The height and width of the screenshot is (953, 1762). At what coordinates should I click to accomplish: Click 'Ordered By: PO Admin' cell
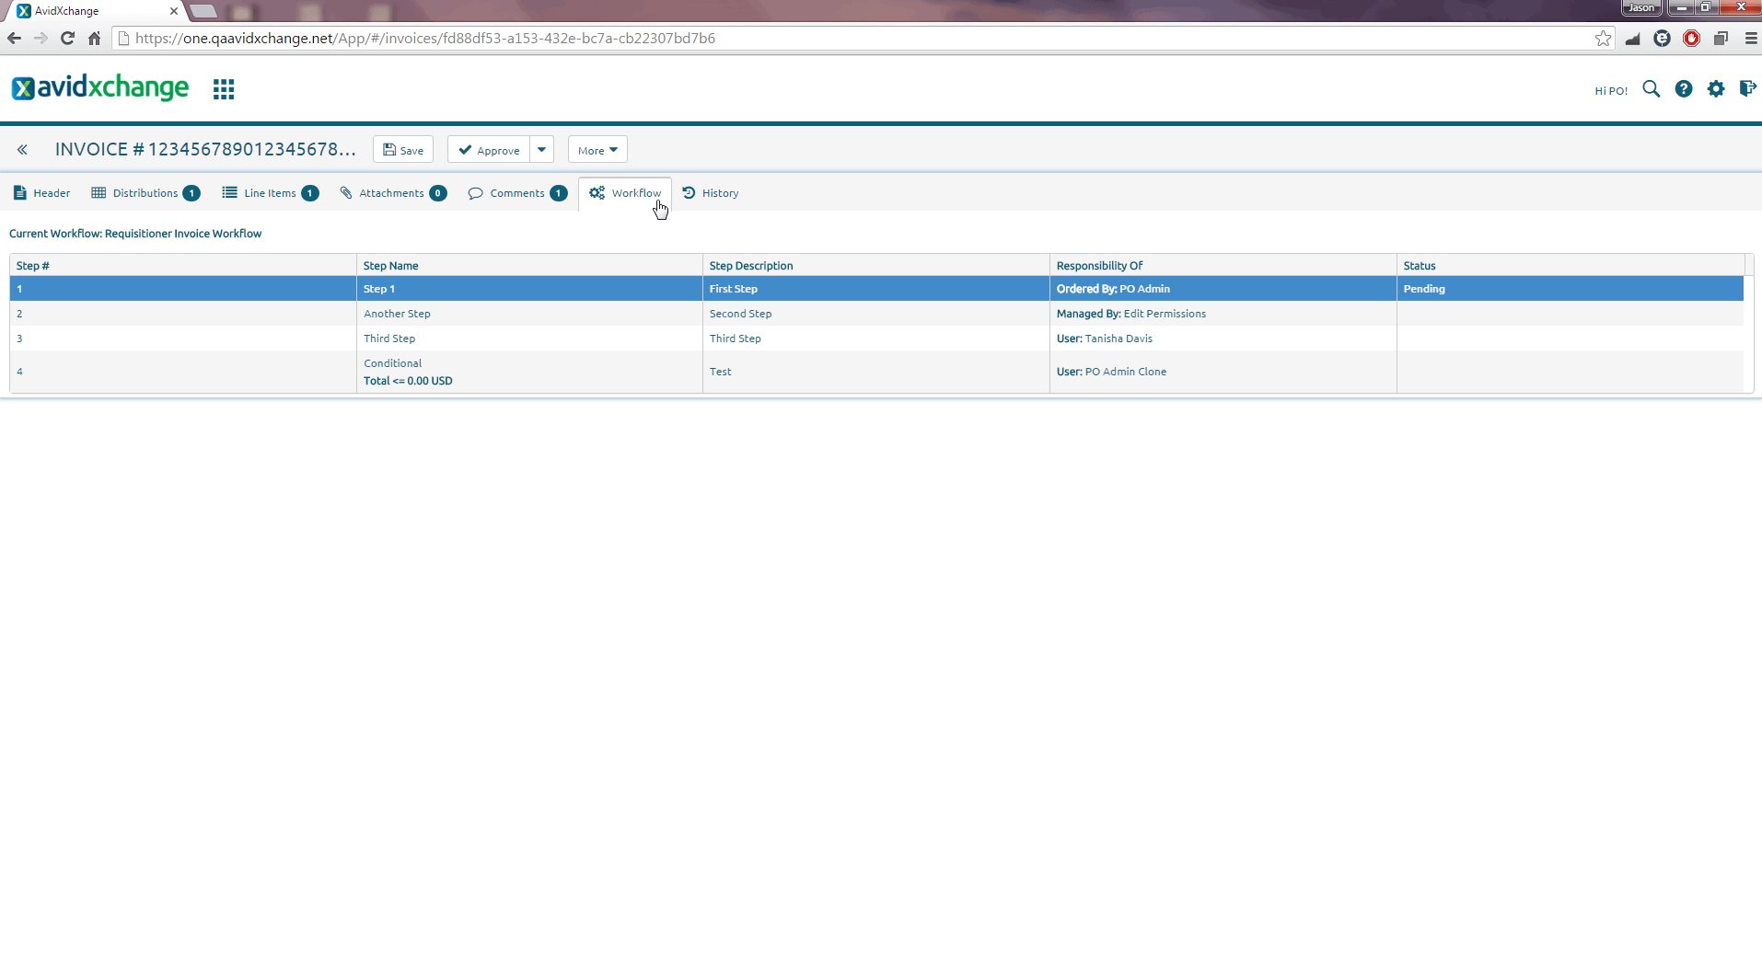click(x=1223, y=289)
